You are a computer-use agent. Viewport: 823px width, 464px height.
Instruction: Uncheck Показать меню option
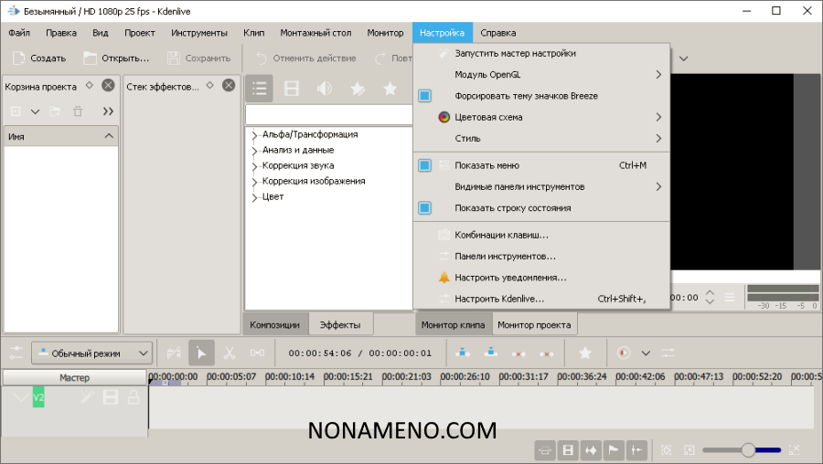[x=424, y=165]
